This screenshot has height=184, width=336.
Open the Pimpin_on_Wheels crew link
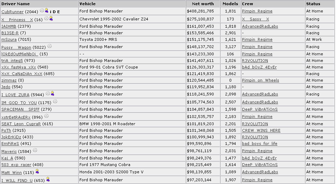(x=260, y=80)
